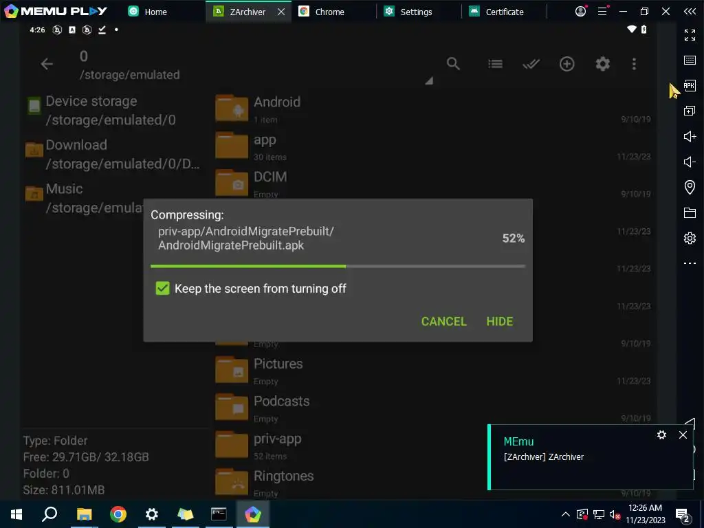Screen dimensions: 704x528
Task: Show hidden system tray icons
Action: coord(566,514)
